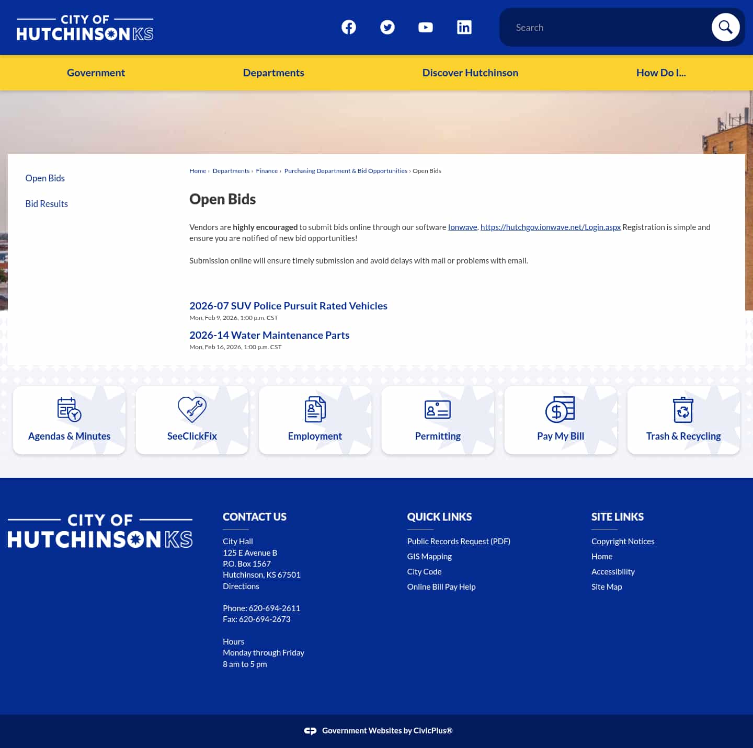Open the hutchgov.ionwave.net login link
This screenshot has height=748, width=753.
click(551, 227)
